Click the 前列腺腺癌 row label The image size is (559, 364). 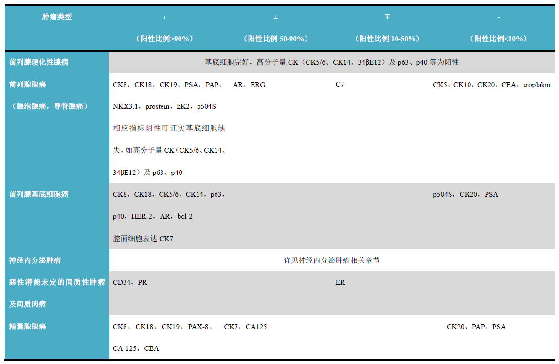pyautogui.click(x=27, y=85)
